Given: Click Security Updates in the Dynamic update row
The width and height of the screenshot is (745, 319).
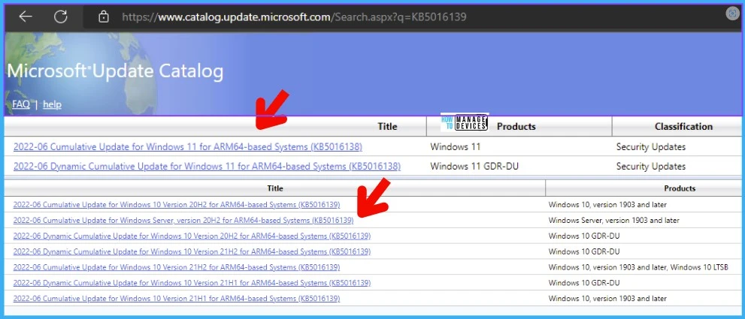Looking at the screenshot, I should coord(651,167).
